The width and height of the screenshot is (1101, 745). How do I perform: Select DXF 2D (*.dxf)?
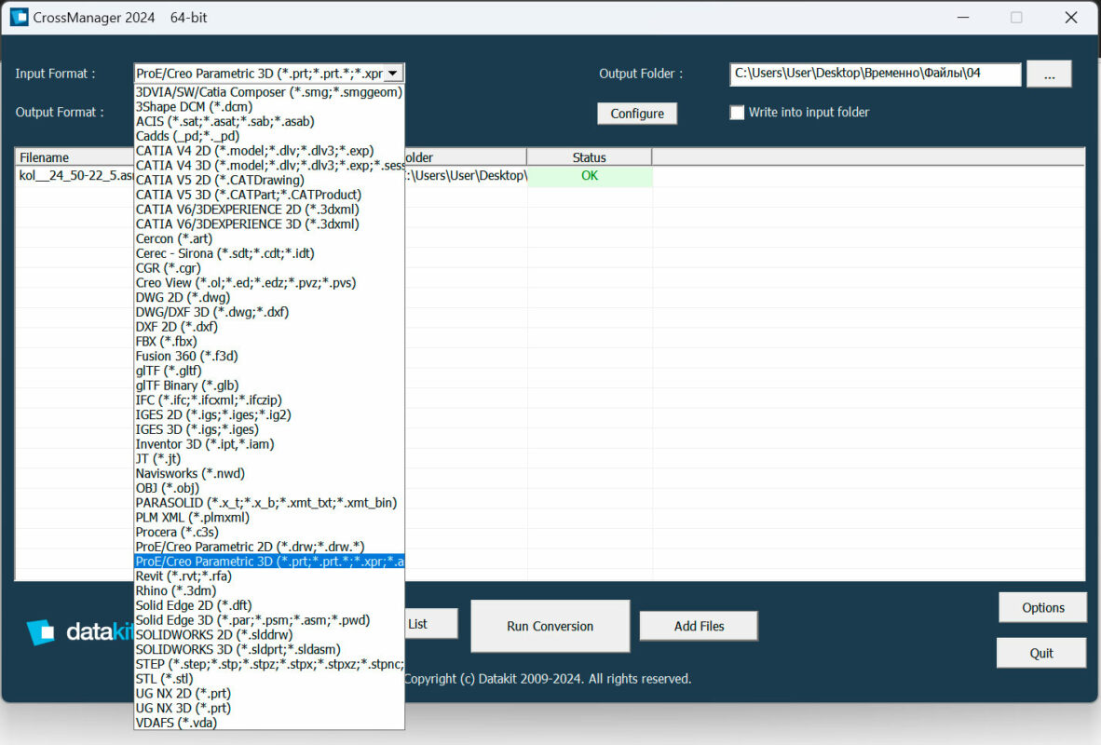click(269, 327)
